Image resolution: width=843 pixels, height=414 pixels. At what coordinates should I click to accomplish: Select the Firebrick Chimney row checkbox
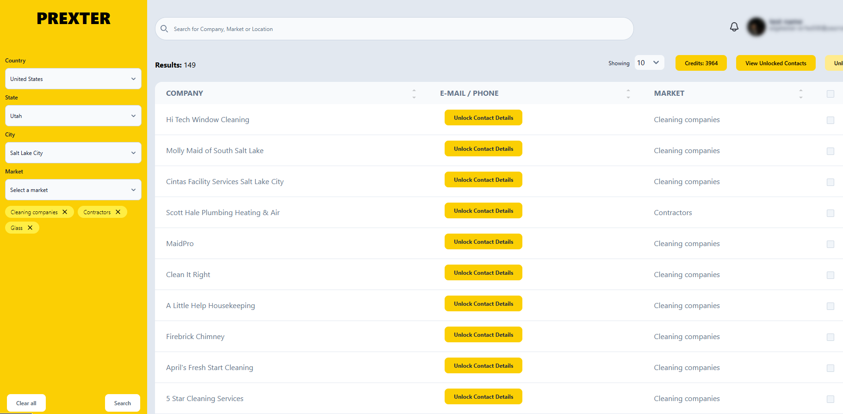(x=831, y=337)
